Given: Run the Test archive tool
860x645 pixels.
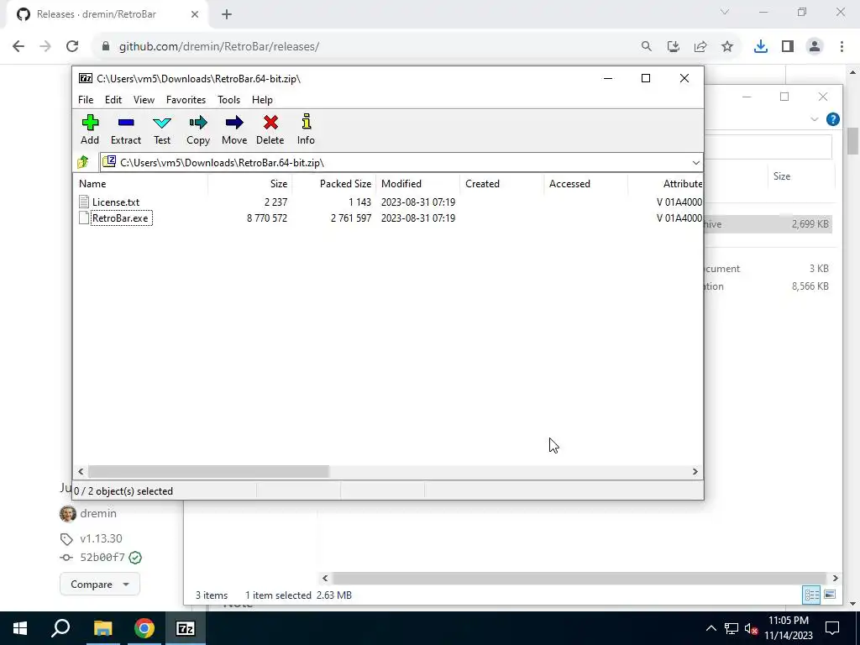Looking at the screenshot, I should (162, 129).
